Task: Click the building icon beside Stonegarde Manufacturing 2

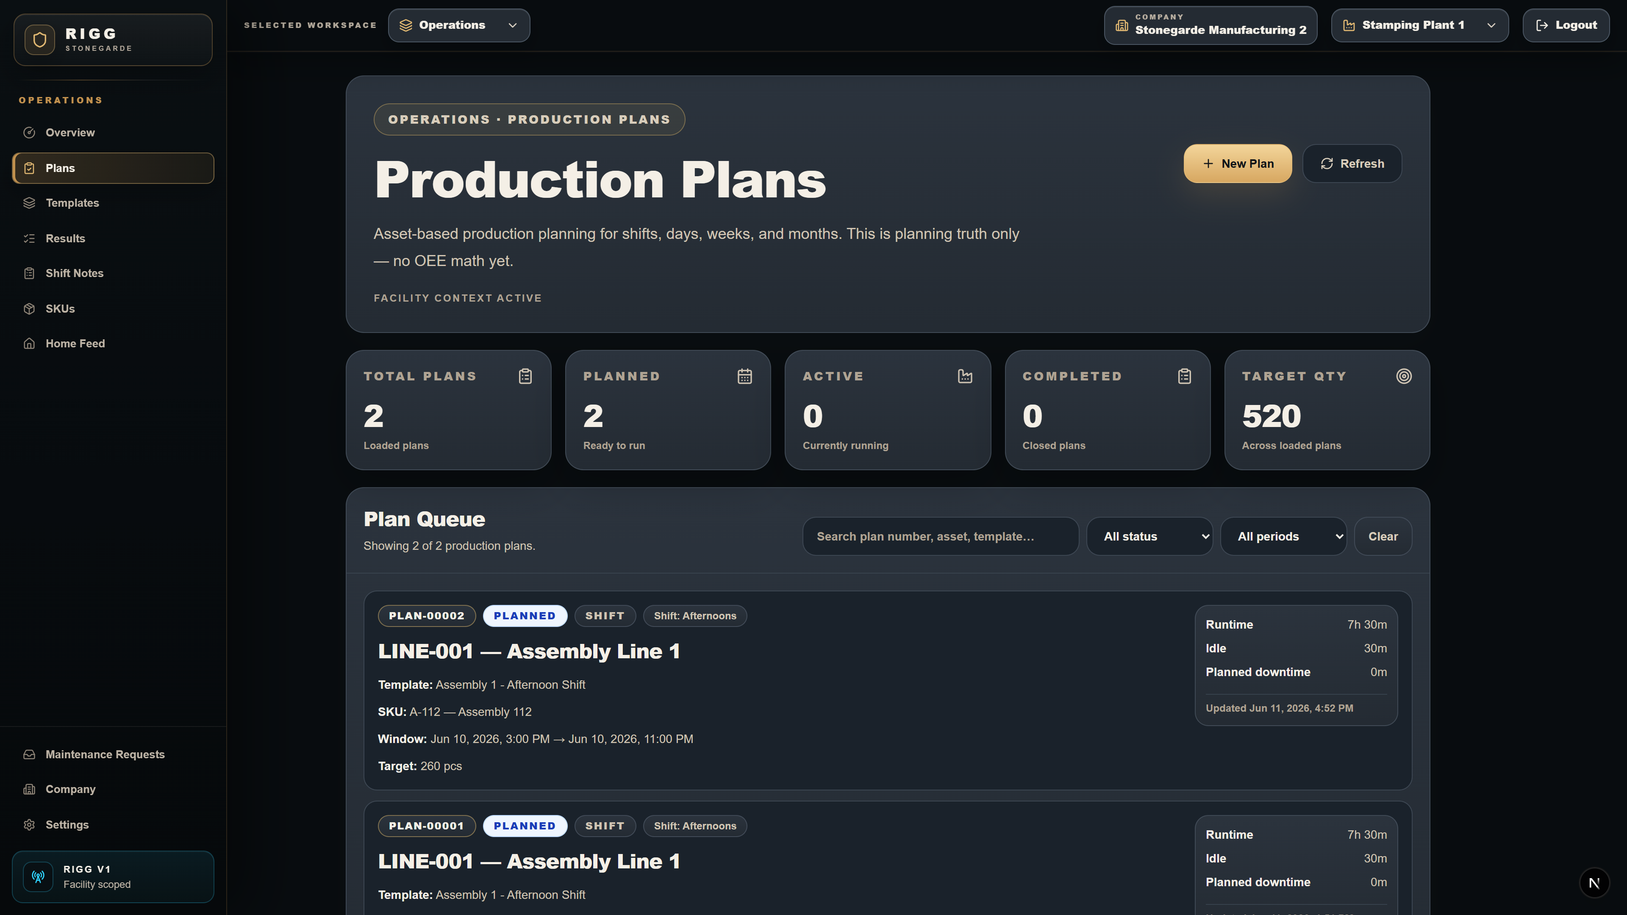Action: tap(1122, 25)
